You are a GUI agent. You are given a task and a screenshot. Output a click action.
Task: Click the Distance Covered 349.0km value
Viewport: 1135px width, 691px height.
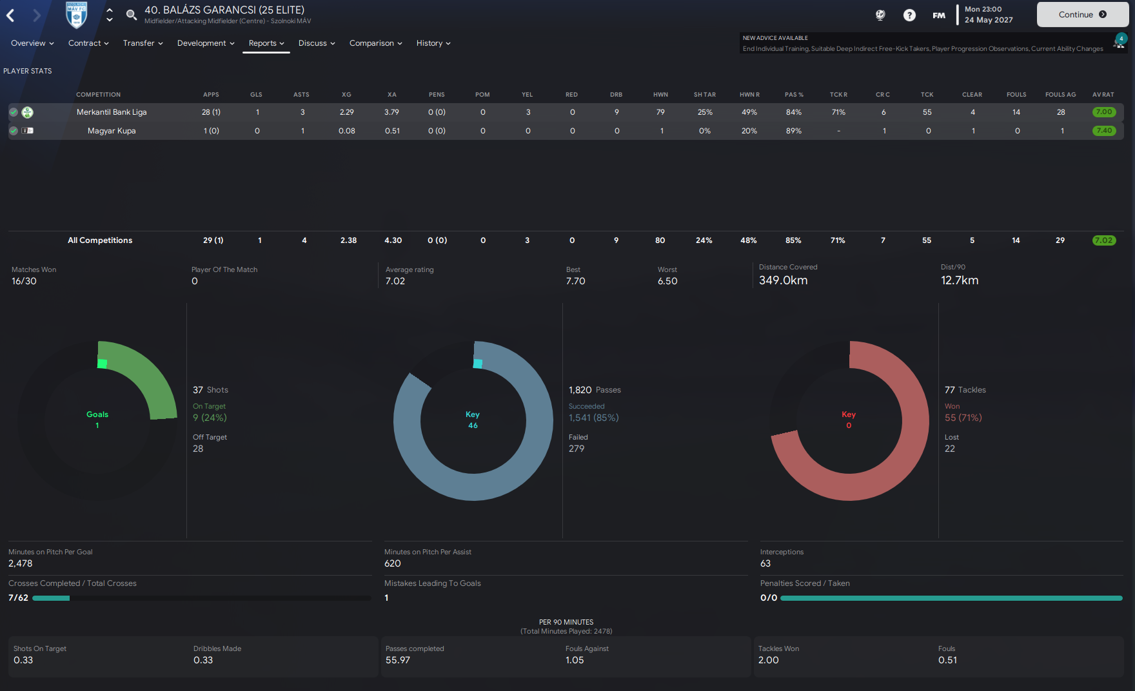[783, 280]
